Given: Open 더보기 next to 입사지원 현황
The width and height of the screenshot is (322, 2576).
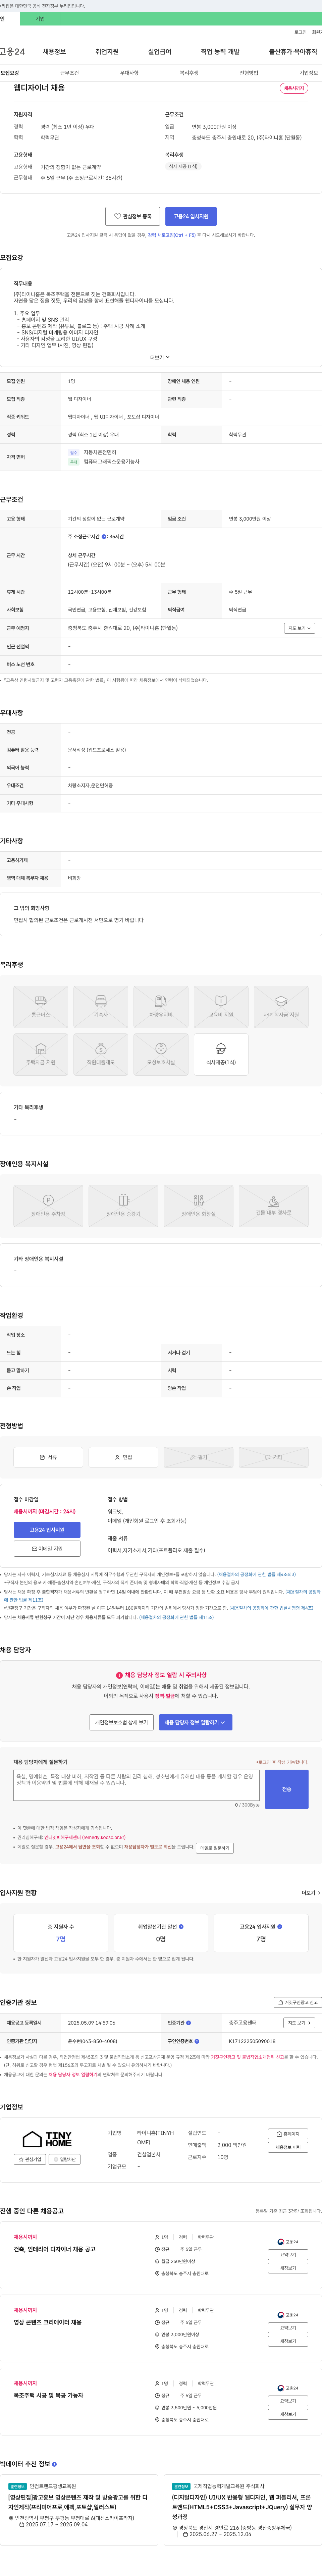Looking at the screenshot, I should coord(311,1893).
